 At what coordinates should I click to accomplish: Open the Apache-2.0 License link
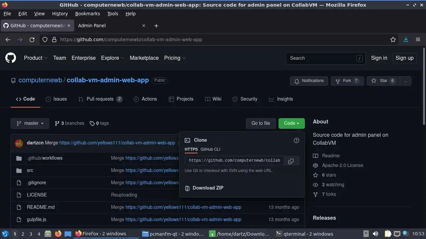point(342,165)
